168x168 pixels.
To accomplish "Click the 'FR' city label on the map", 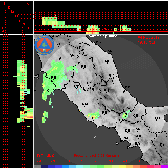I will point(104,113).
